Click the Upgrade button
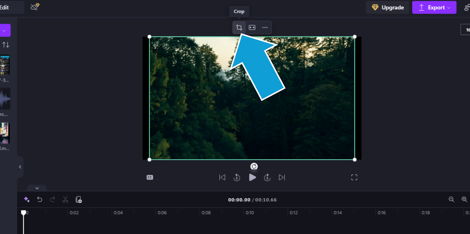This screenshot has width=470, height=234. pos(387,7)
